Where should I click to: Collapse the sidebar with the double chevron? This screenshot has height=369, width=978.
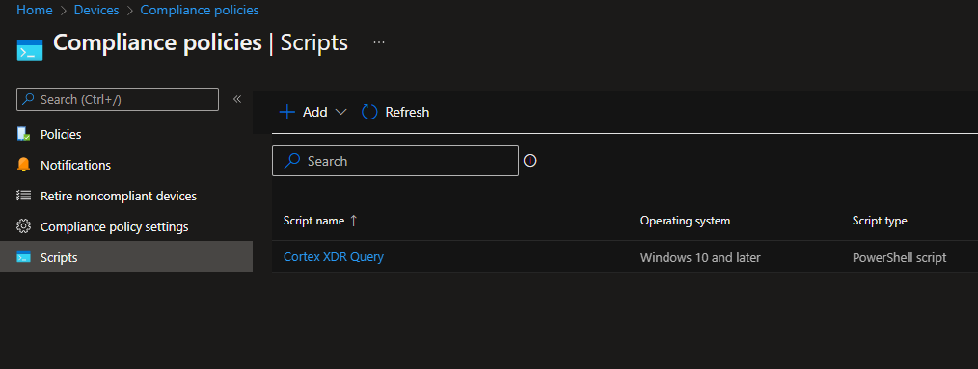(237, 99)
